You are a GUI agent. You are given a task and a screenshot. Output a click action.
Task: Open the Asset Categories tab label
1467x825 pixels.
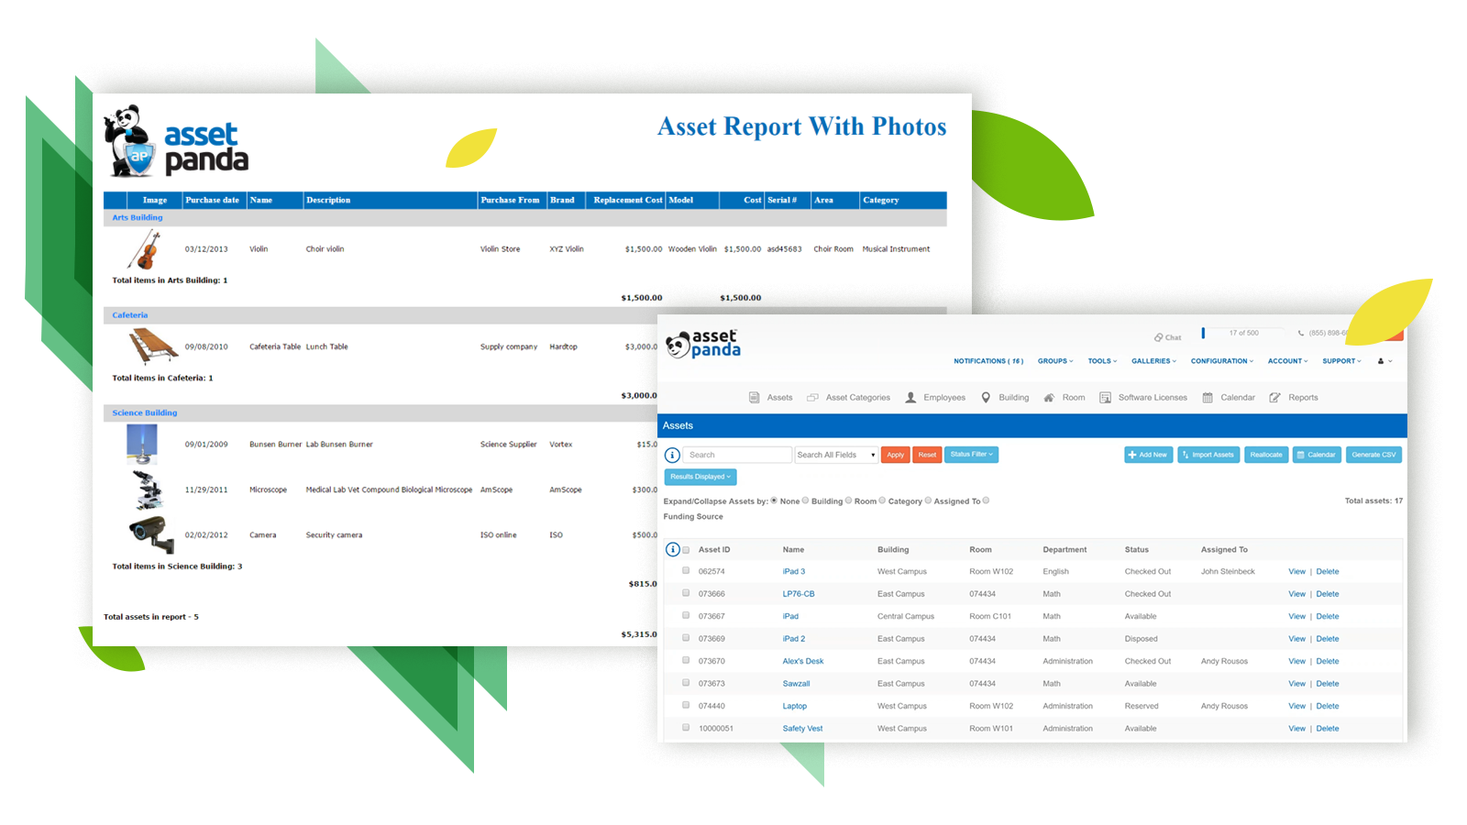[858, 398]
